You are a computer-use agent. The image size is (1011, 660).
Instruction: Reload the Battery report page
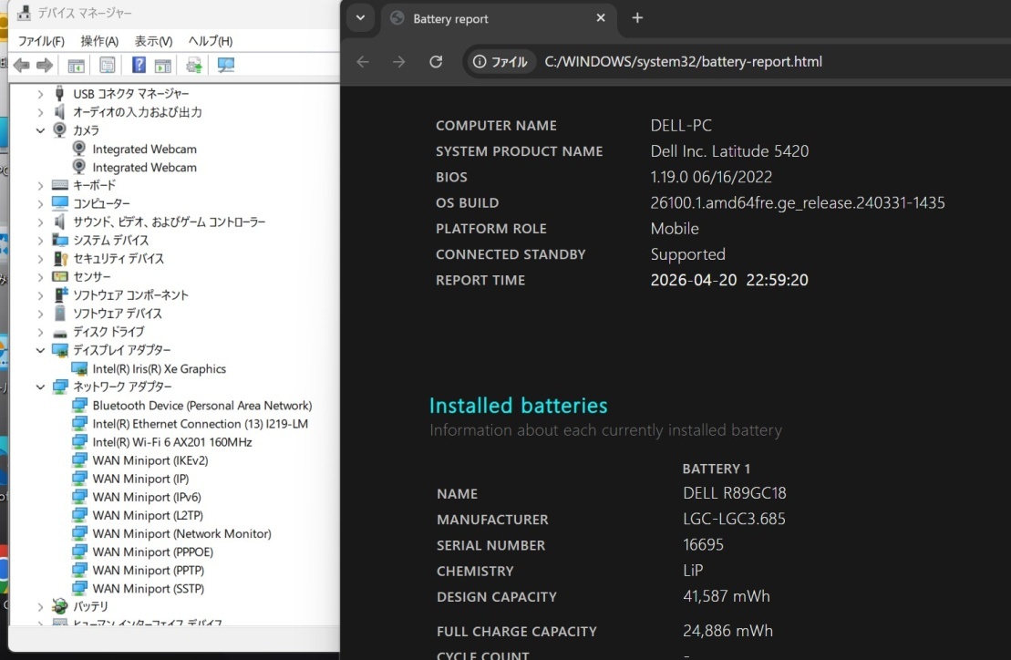[x=436, y=62]
